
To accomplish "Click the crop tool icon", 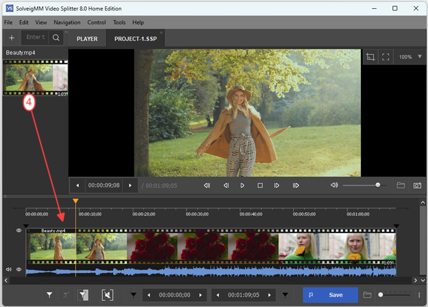I will (370, 57).
